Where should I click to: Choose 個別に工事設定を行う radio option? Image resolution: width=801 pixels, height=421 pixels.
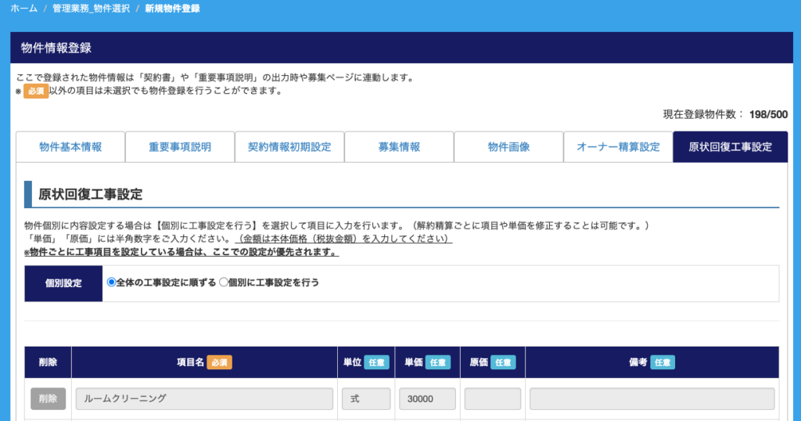[224, 282]
